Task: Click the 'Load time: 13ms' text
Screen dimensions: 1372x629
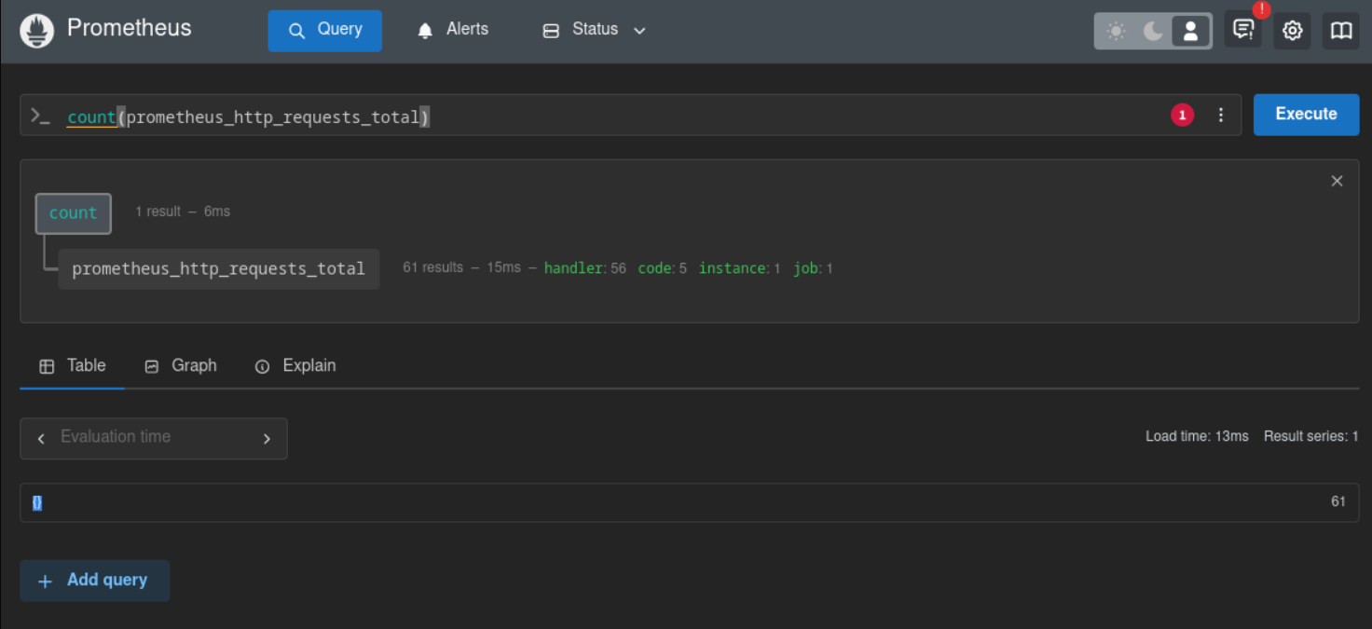Action: point(1197,436)
